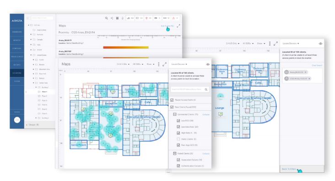This screenshot has height=181, width=335.
Task: Open the Locate Devices dropdown in the front panel
Action: (179, 64)
